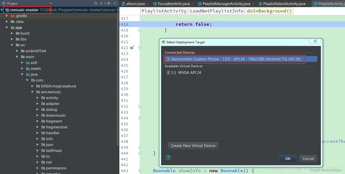Close the FocusItemInfo.java tab
This screenshot has width=345, height=174.
click(x=192, y=4)
